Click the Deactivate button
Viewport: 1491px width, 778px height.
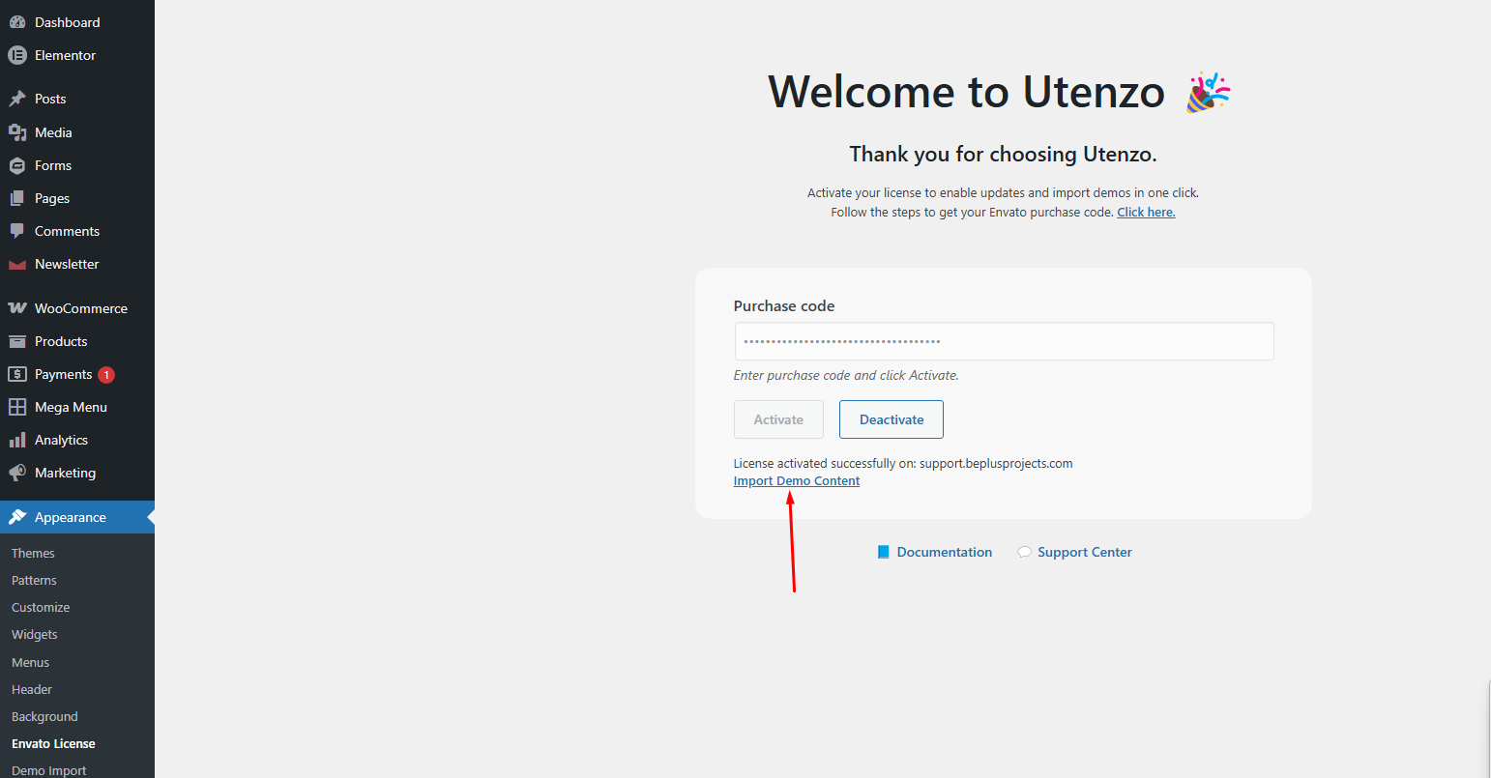(891, 418)
